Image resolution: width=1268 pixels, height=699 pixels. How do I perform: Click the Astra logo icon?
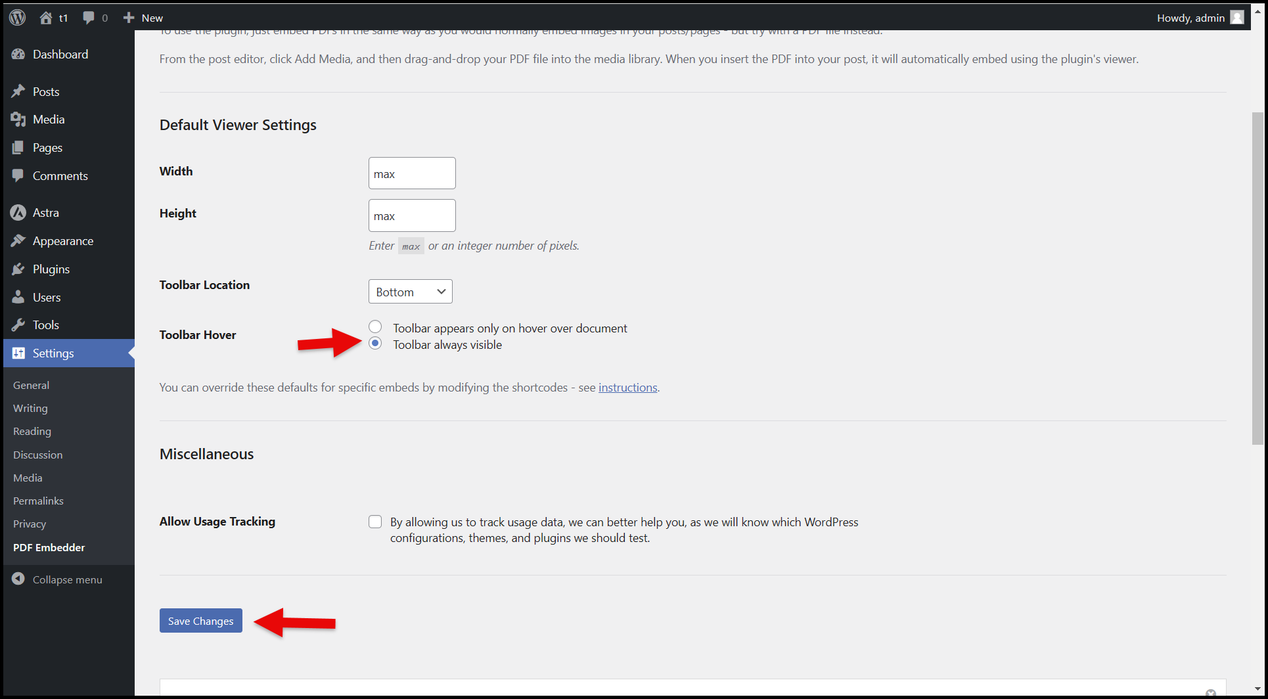point(18,213)
